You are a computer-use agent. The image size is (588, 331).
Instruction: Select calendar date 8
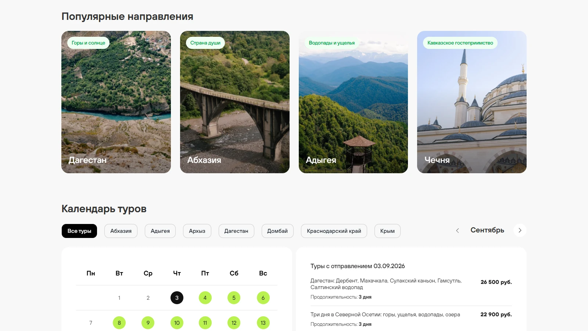[x=119, y=323]
